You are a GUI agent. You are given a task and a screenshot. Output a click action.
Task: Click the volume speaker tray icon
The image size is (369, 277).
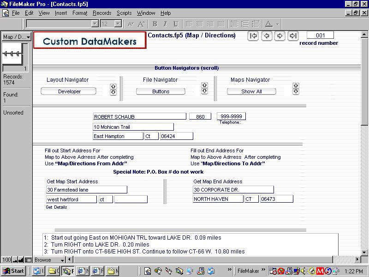pos(304,271)
